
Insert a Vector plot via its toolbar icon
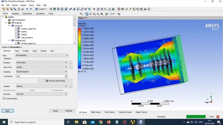pos(51,9)
